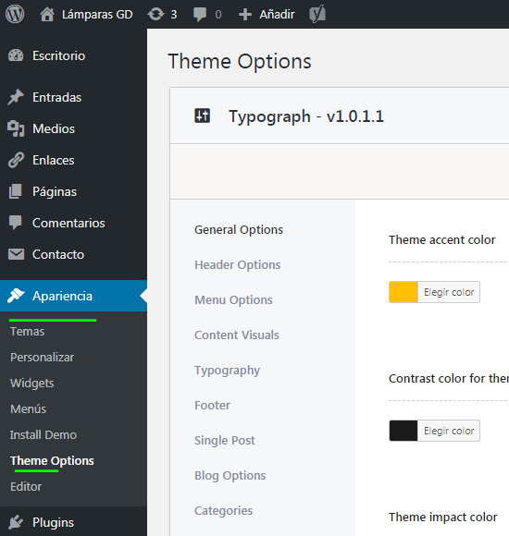Switch to Header Options tab
Image resolution: width=509 pixels, height=536 pixels.
point(238,265)
